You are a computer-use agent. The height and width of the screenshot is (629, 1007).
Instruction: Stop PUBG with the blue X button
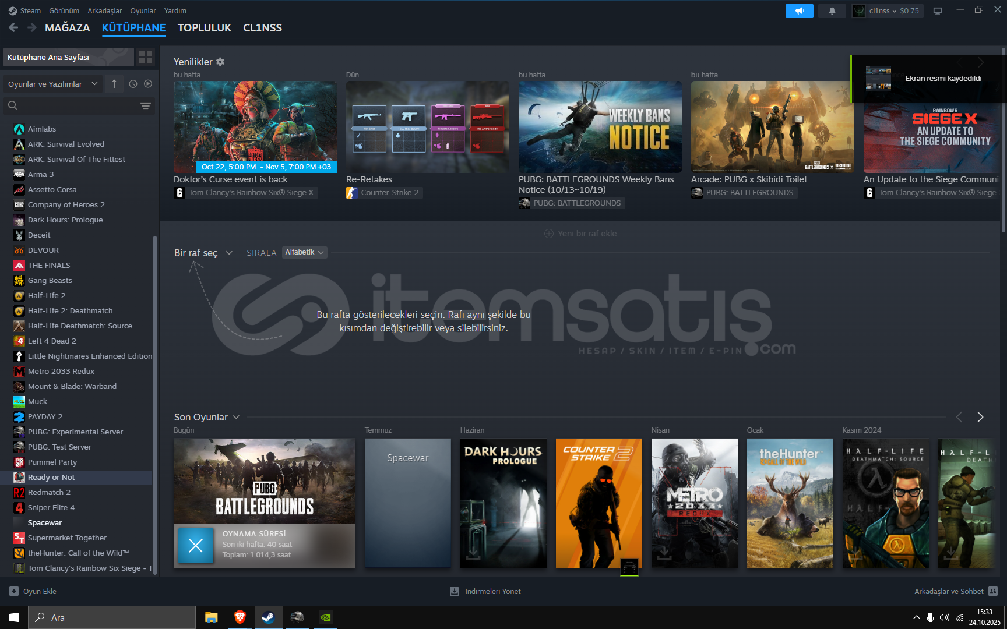click(196, 546)
